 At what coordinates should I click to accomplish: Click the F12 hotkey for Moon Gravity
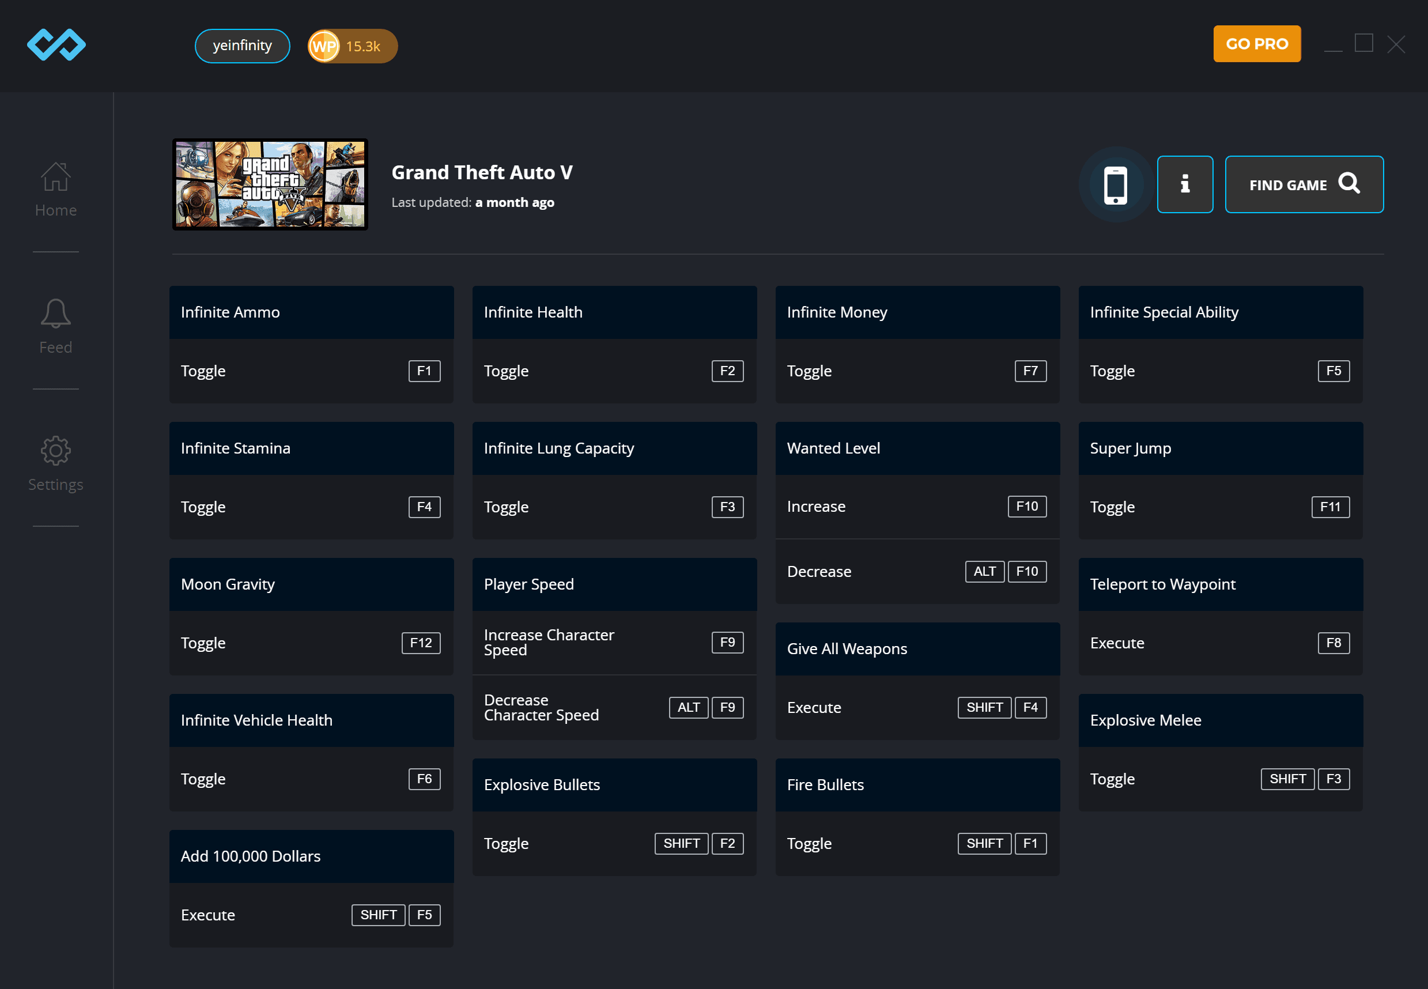point(421,643)
